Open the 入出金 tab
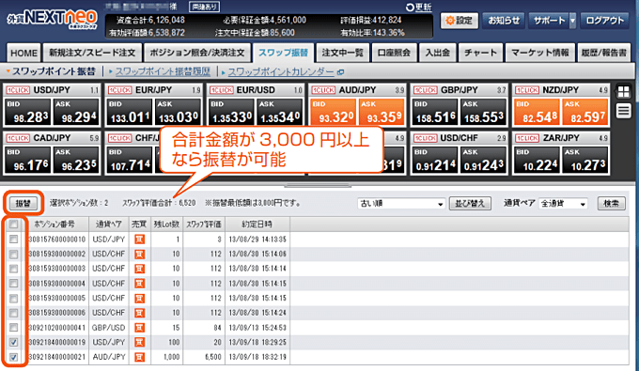 point(438,53)
